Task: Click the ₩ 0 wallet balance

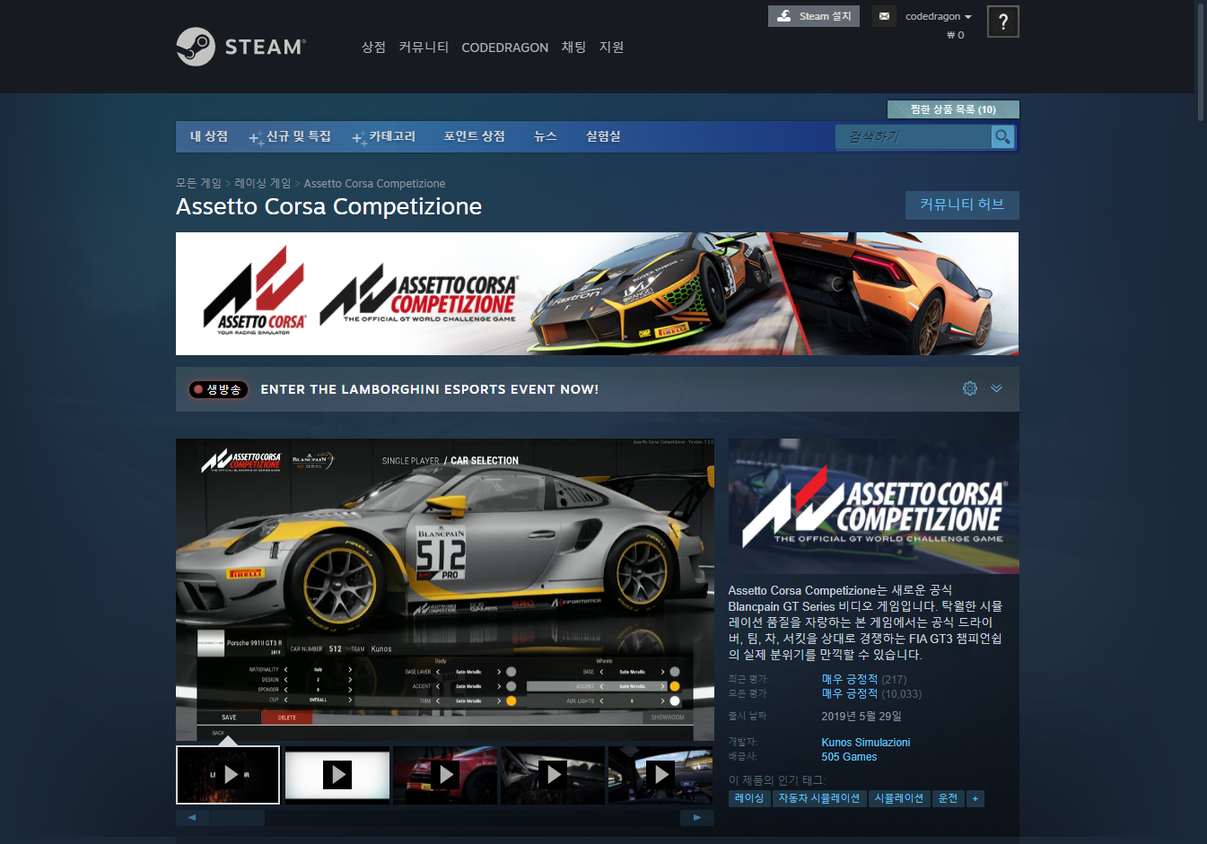Action: click(x=955, y=35)
